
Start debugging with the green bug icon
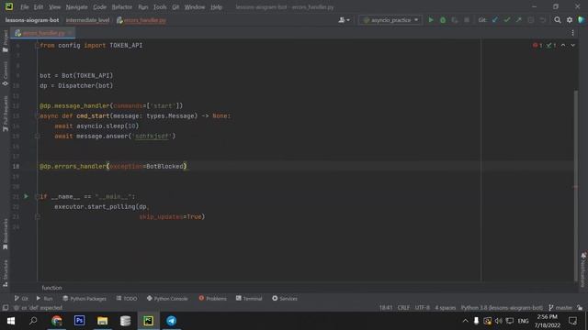click(x=443, y=20)
